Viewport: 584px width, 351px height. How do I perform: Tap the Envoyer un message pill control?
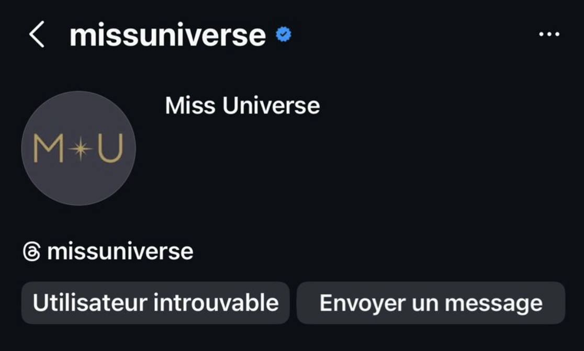pos(430,302)
